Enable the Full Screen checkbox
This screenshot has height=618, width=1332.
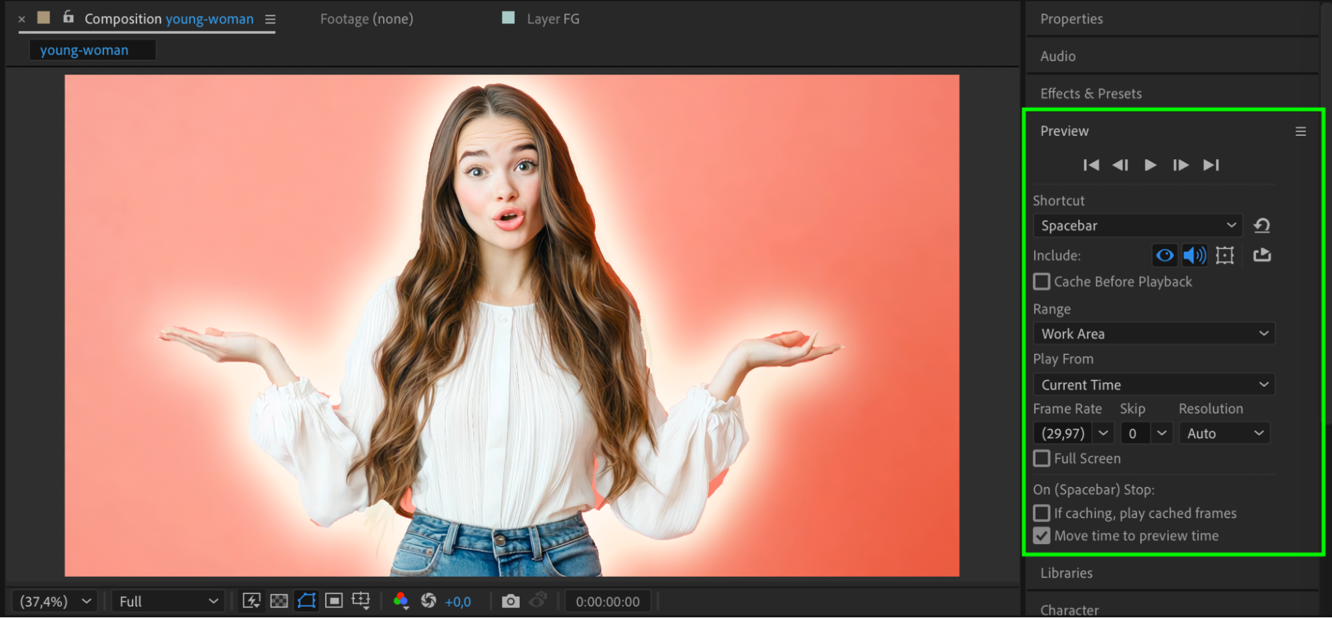[1041, 458]
